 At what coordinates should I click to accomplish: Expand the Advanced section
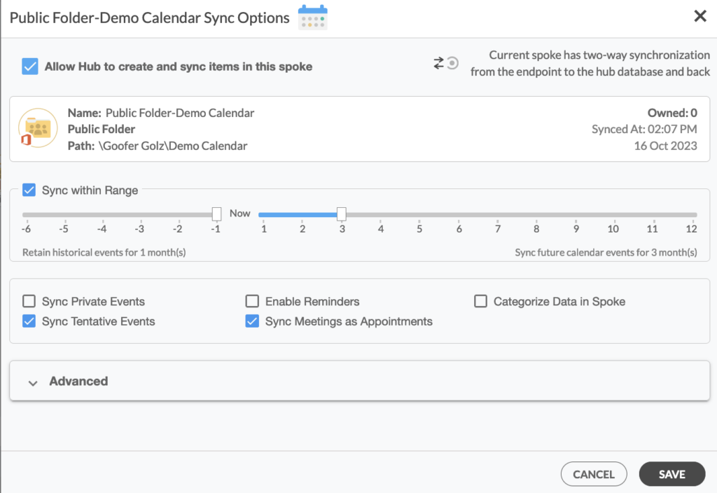(x=359, y=381)
